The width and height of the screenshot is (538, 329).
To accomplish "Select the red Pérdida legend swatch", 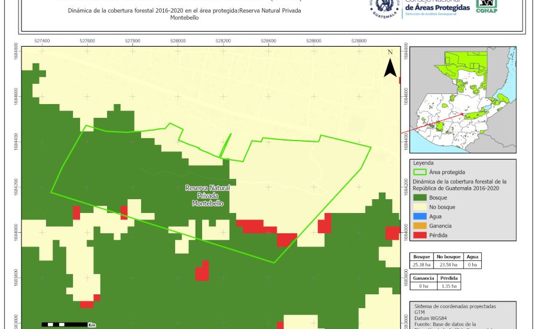I will point(420,235).
